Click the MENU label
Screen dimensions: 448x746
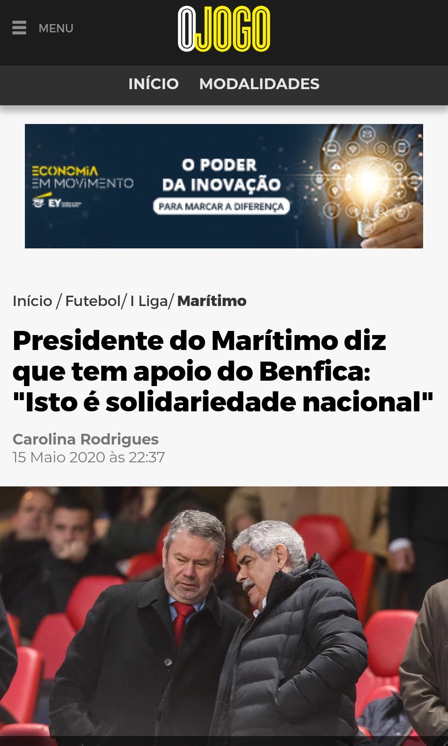[56, 28]
